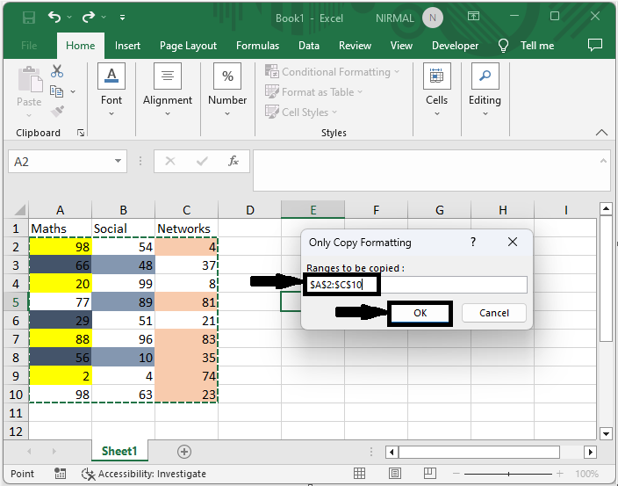Open Cell Styles menu
Viewport: 618px width, 486px height.
[x=301, y=112]
